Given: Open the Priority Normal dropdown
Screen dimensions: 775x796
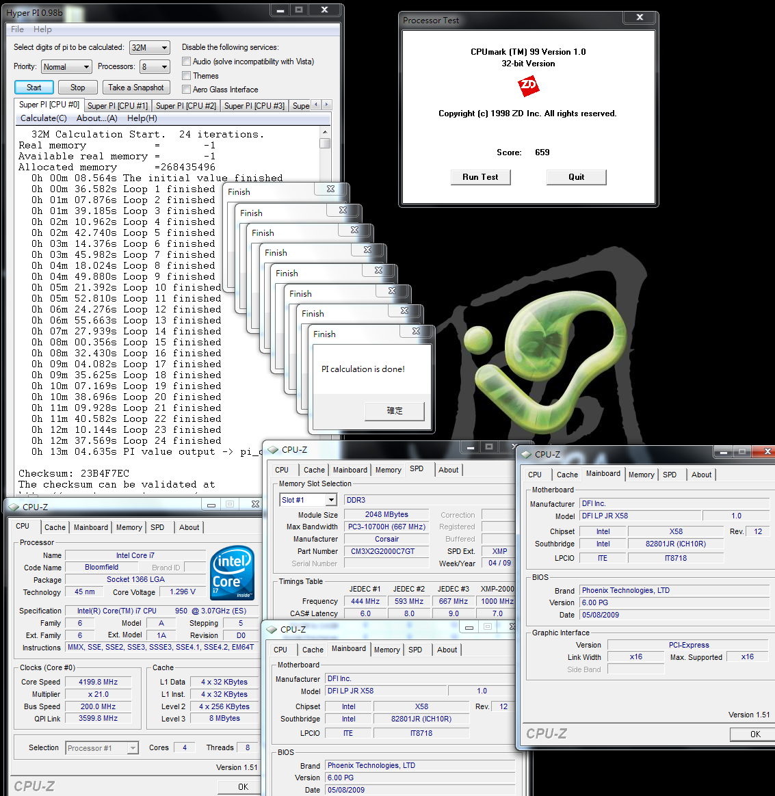Looking at the screenshot, I should point(66,66).
